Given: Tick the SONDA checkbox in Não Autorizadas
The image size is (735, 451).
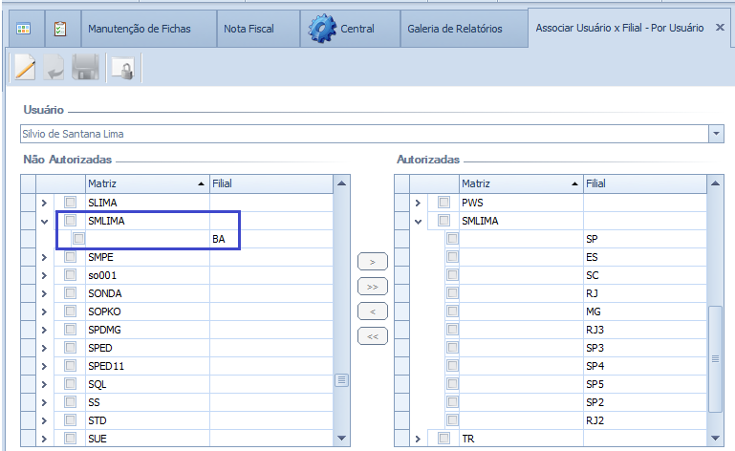Looking at the screenshot, I should [70, 293].
